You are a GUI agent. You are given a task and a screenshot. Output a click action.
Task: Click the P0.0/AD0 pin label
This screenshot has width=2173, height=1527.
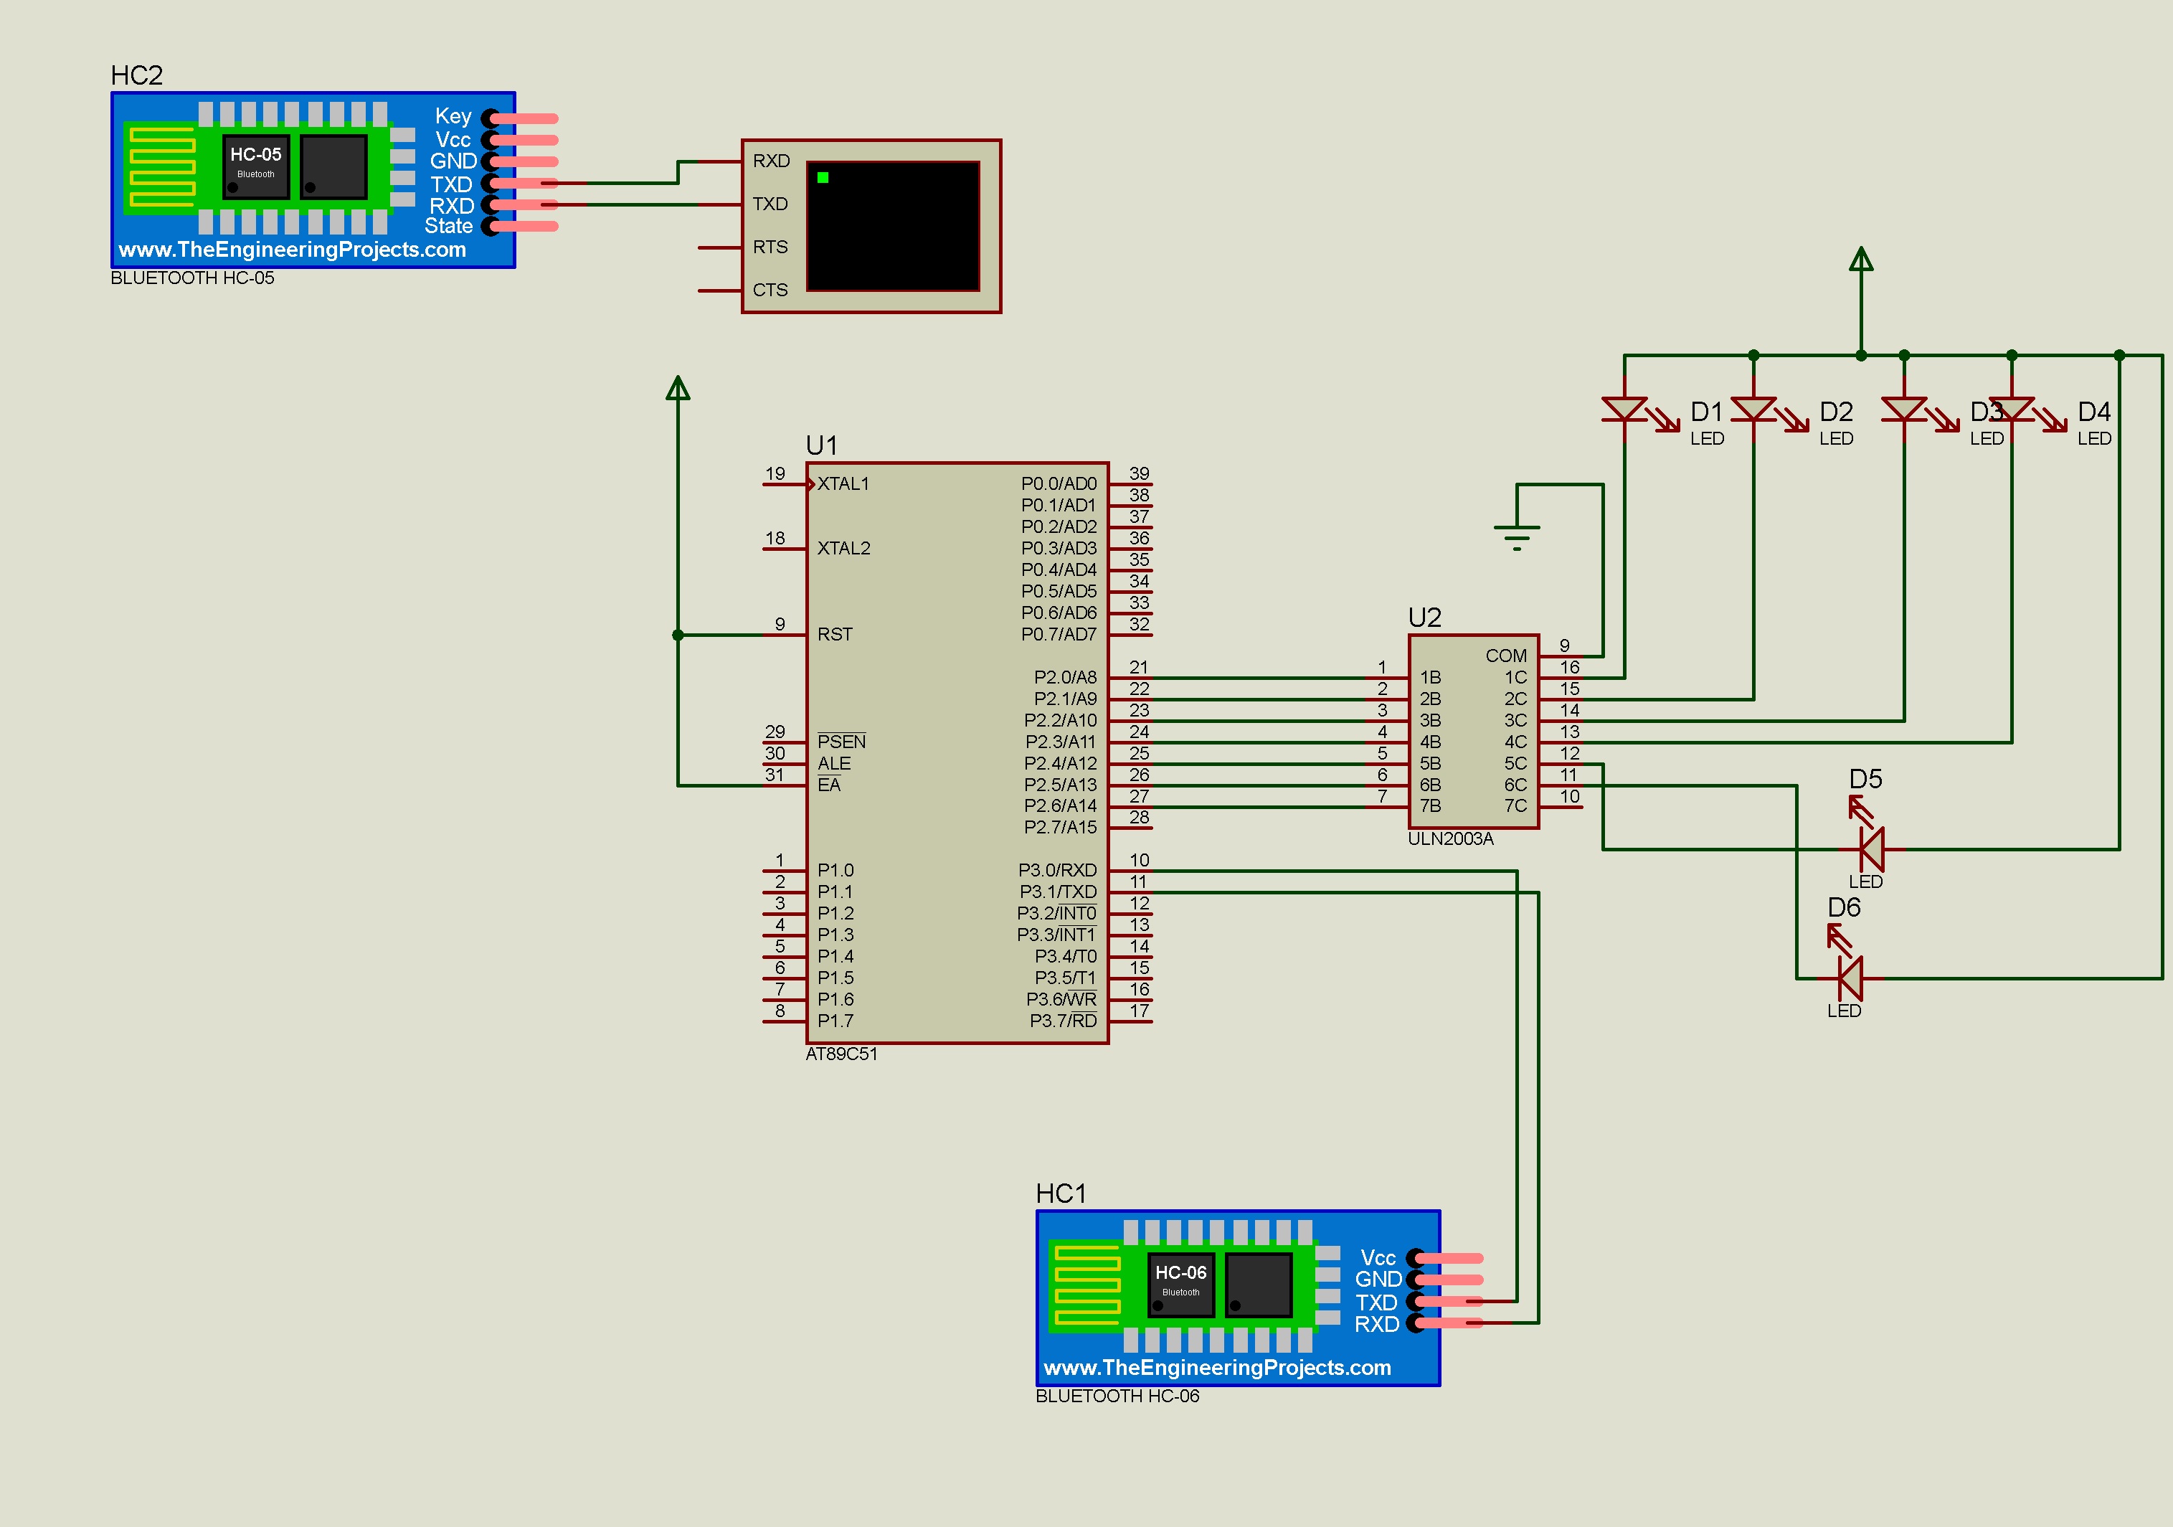point(1059,483)
